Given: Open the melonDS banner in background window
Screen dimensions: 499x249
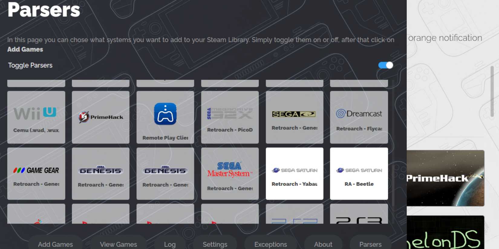Looking at the screenshot, I should coord(445,232).
